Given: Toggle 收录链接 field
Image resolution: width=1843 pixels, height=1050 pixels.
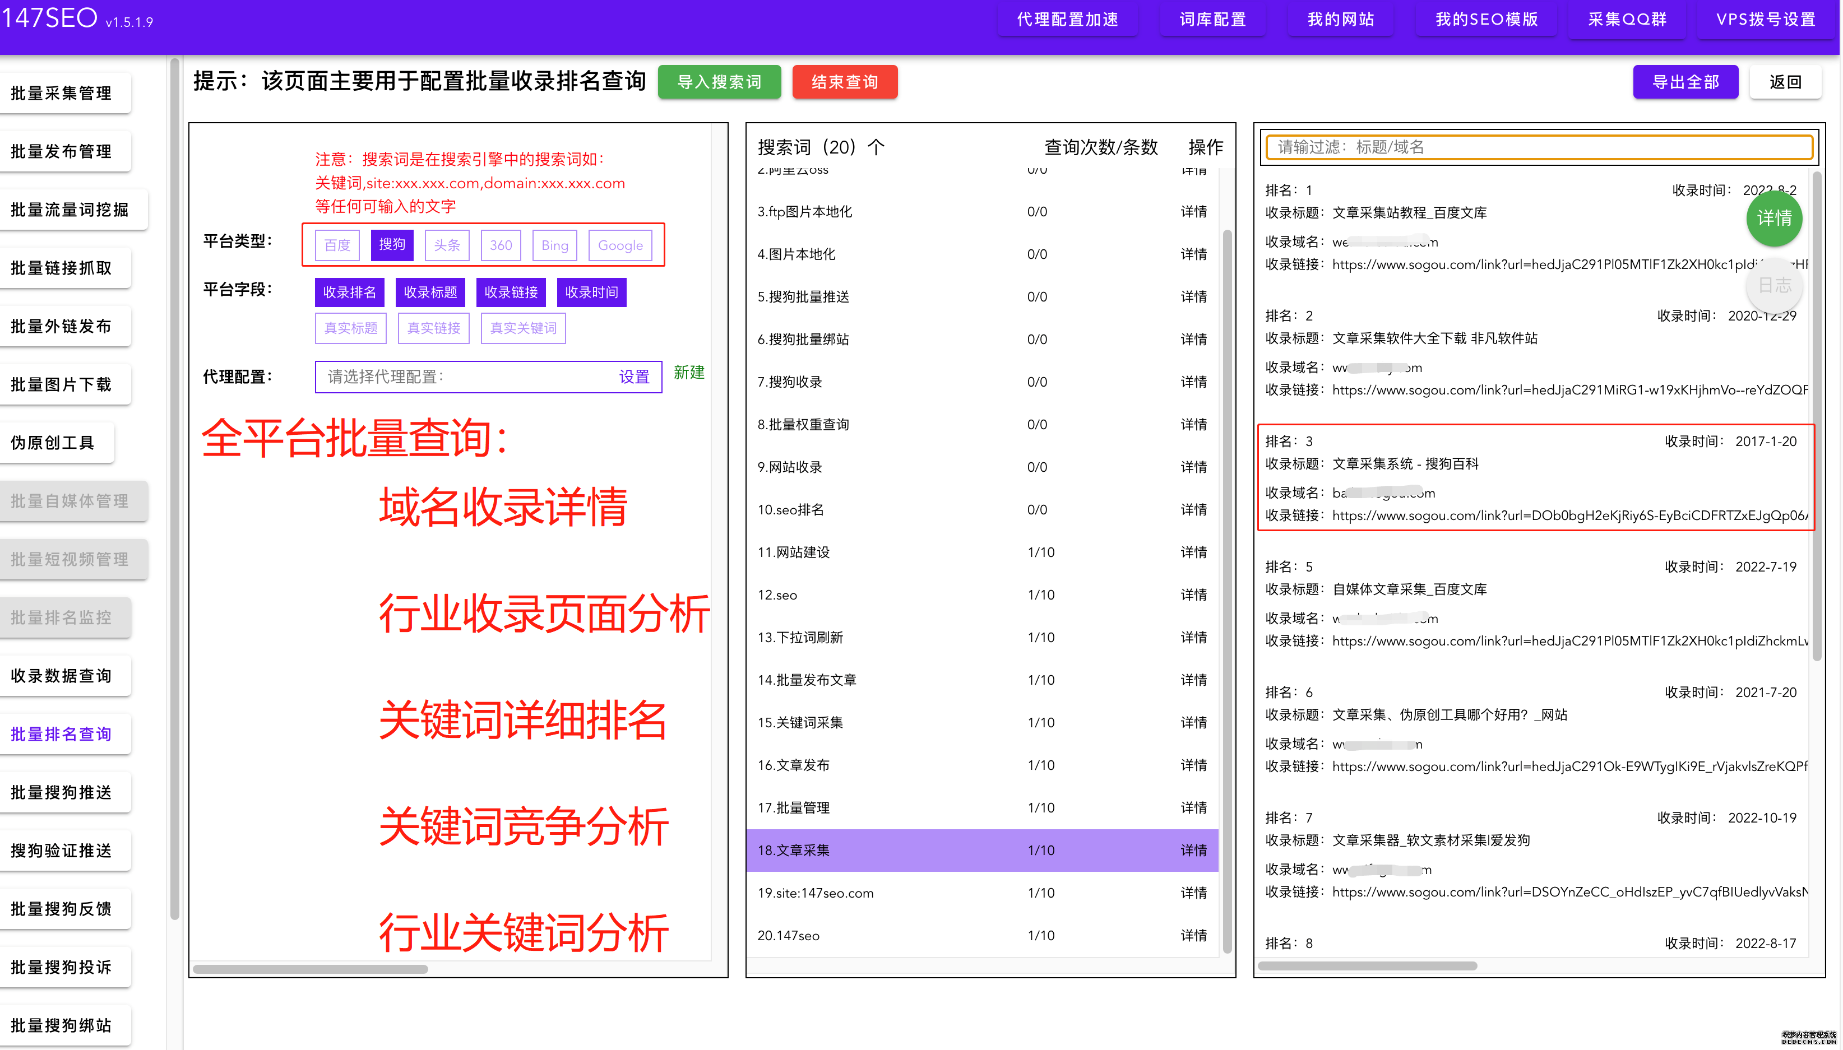Looking at the screenshot, I should 511,292.
